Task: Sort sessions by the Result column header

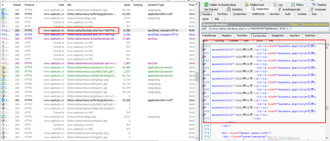Action: [x=17, y=5]
